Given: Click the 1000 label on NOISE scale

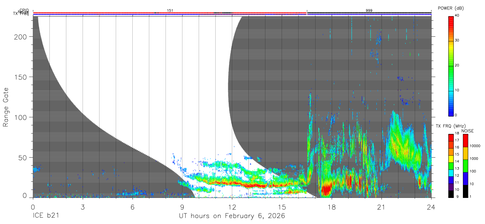Looking at the screenshot, I should [474, 159].
